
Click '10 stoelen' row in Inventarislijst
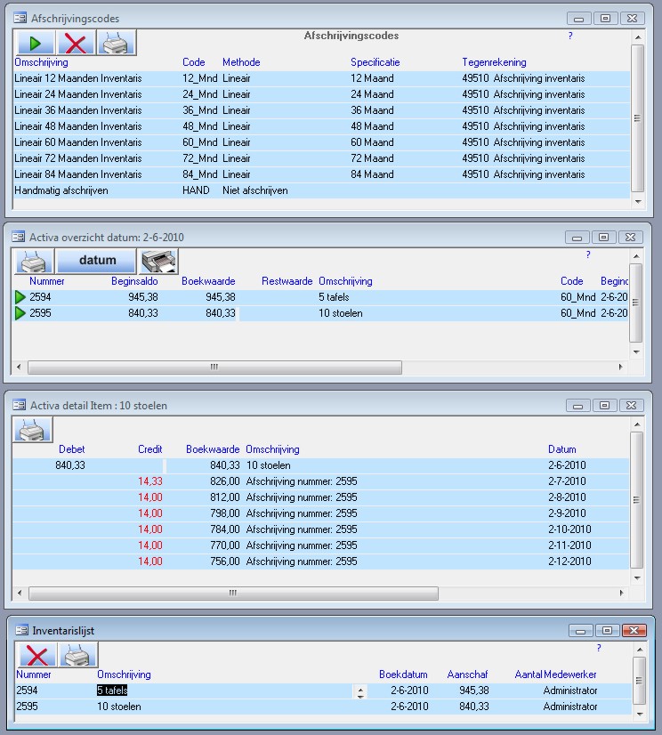323,707
